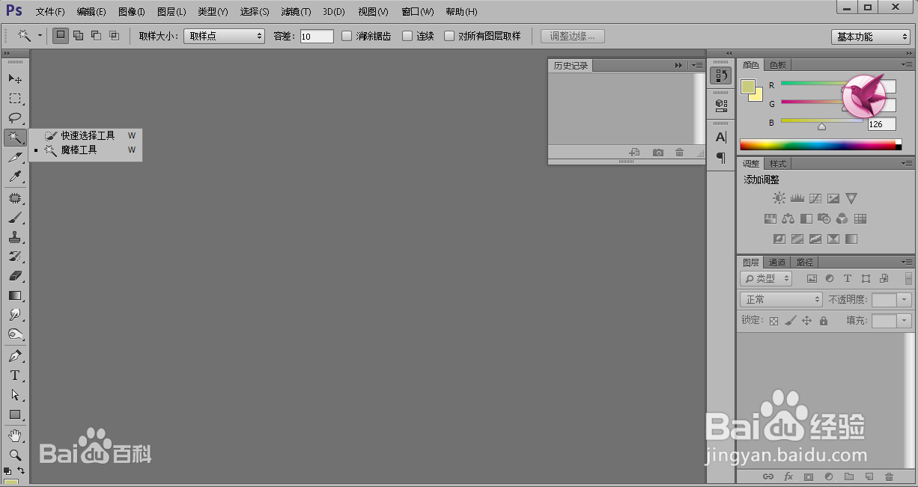
Task: Click the 容差 tolerance input field
Action: [317, 36]
